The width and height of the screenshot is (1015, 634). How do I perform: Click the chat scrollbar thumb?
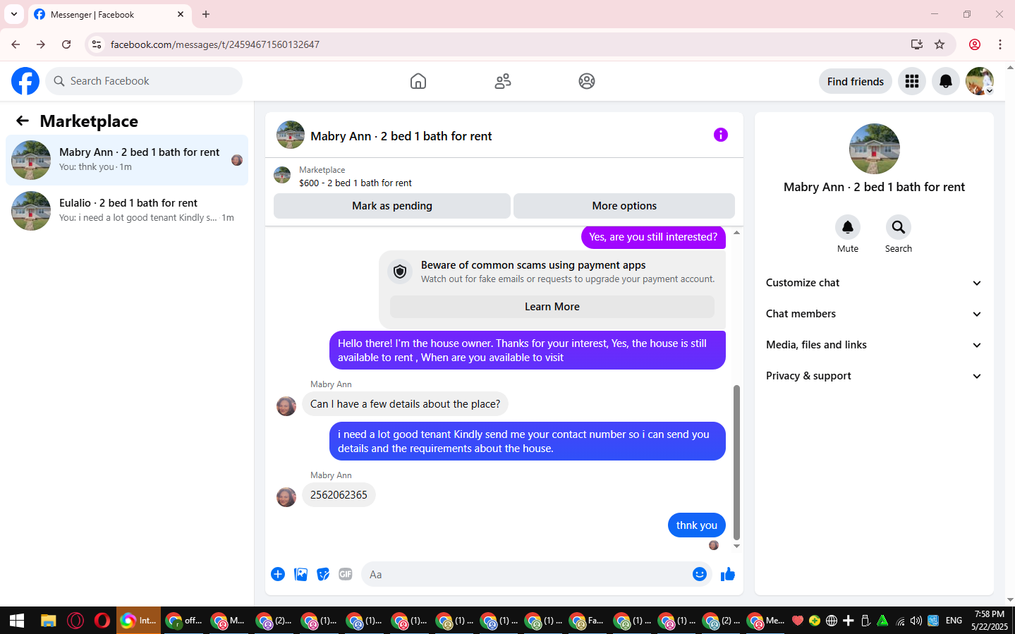(736, 462)
